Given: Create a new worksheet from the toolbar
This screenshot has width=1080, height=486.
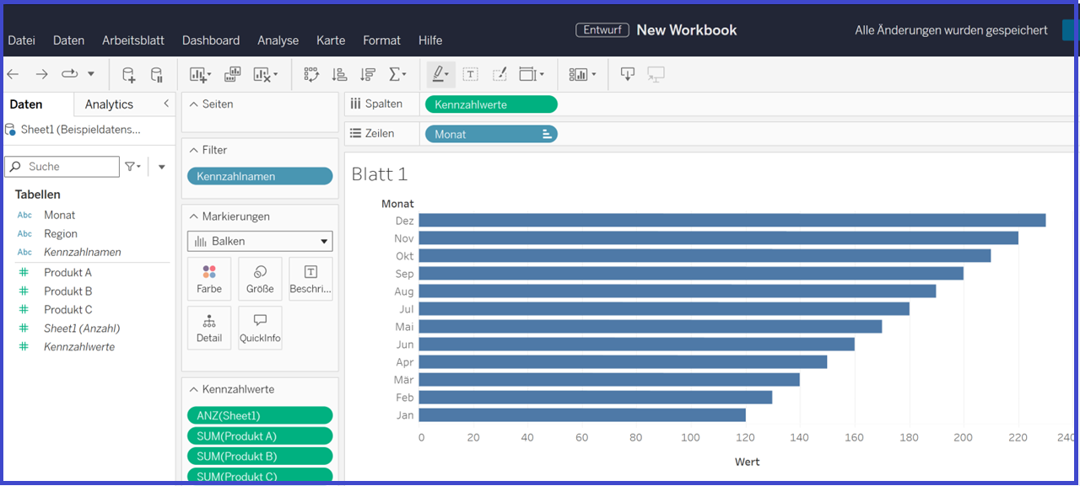Looking at the screenshot, I should 200,75.
